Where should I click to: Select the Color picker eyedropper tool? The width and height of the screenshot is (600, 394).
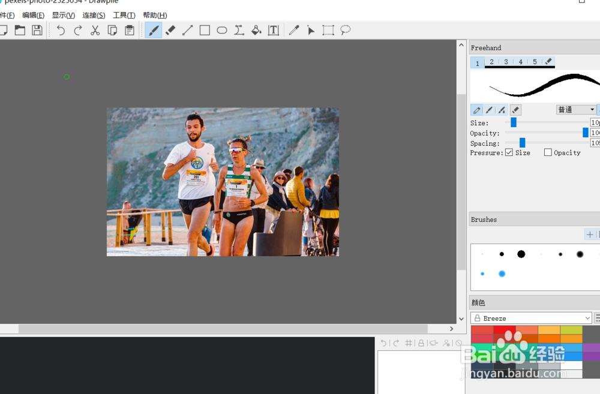point(294,30)
